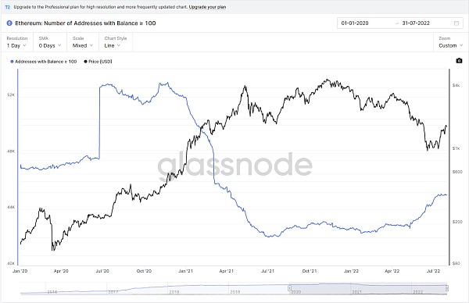Image resolution: width=469 pixels, height=303 pixels.
Task: Click the camera screenshot icon
Action: tap(459, 61)
